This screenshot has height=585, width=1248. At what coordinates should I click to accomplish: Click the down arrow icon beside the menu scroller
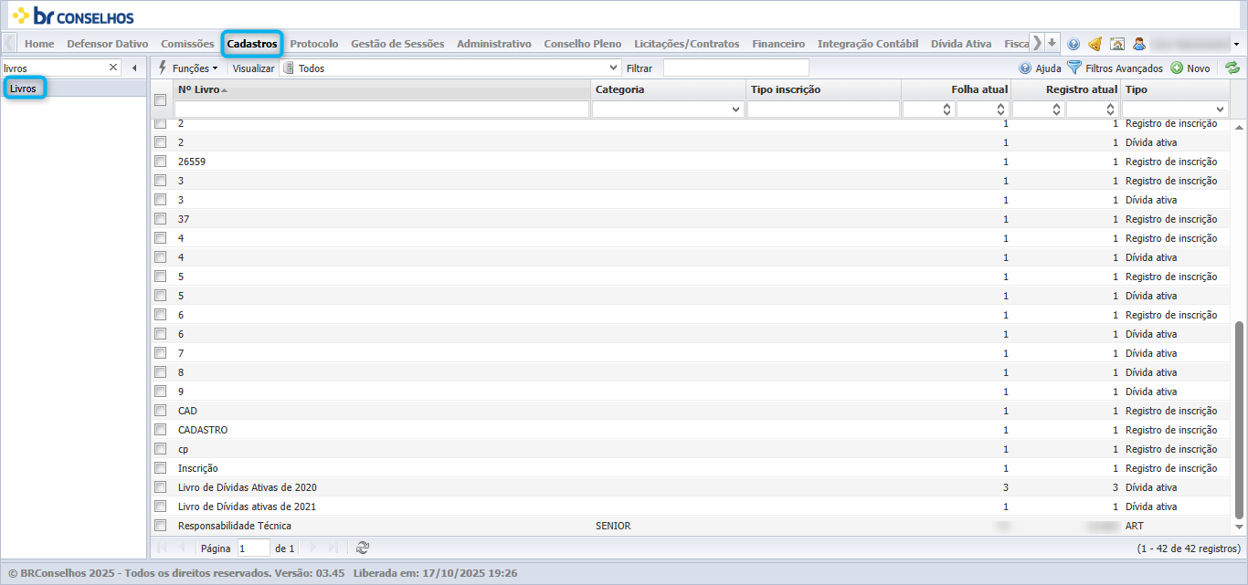coord(1052,43)
